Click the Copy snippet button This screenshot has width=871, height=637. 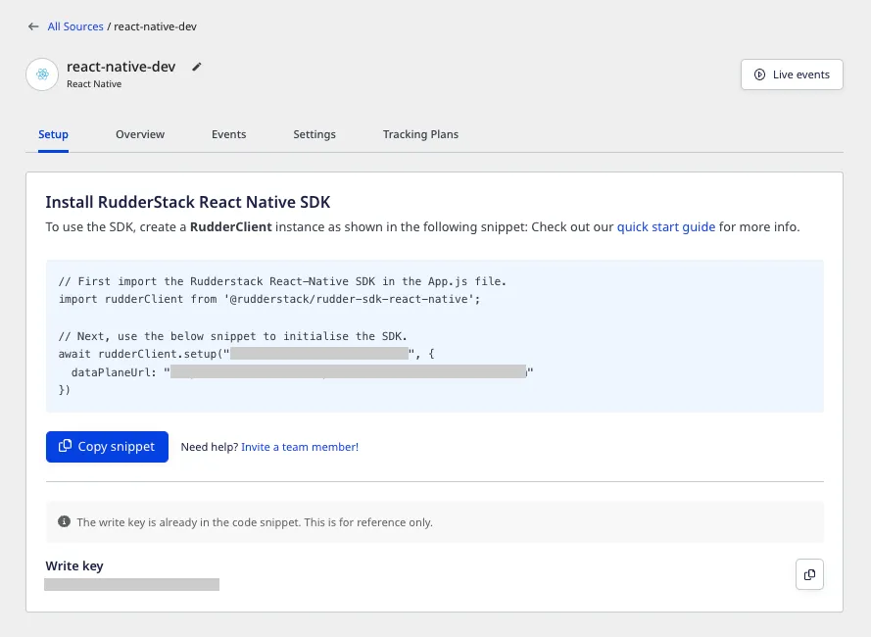(x=107, y=447)
